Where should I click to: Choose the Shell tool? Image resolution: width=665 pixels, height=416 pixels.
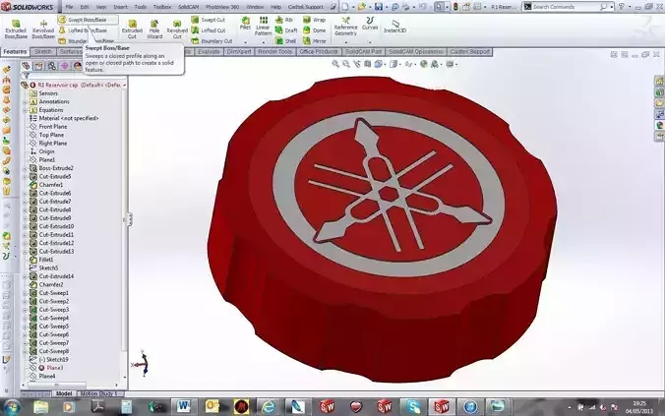tap(285, 41)
